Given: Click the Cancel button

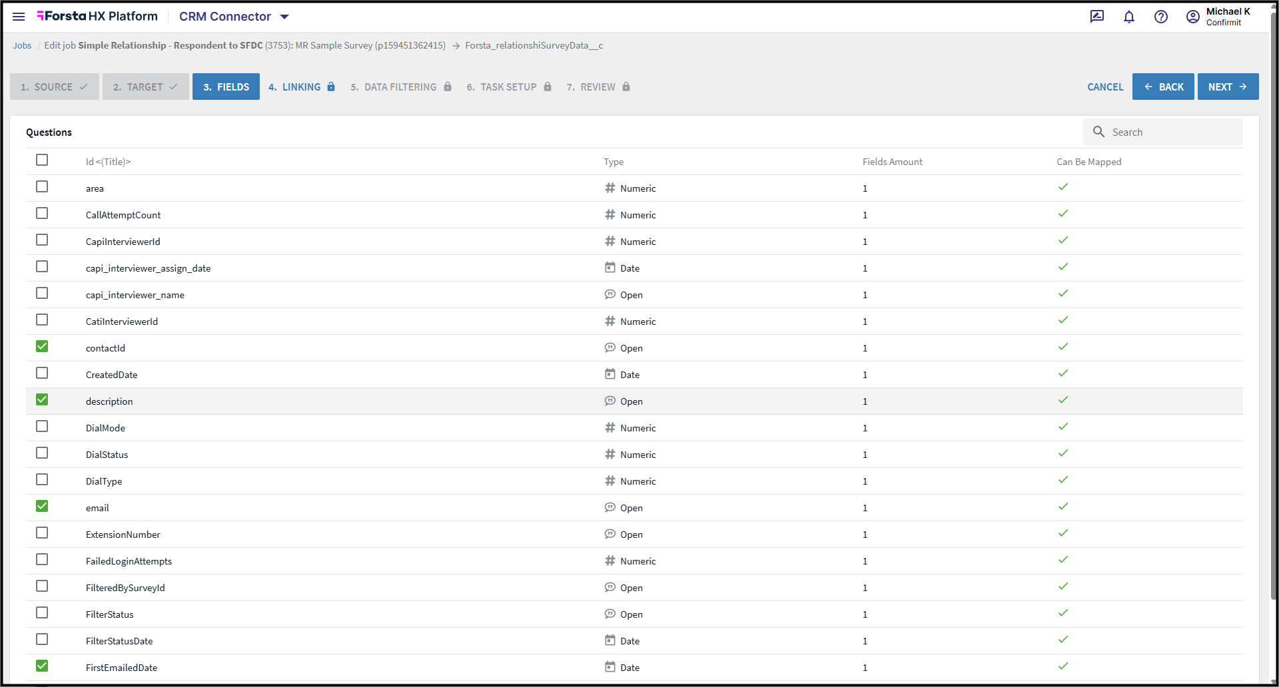Looking at the screenshot, I should 1105,87.
